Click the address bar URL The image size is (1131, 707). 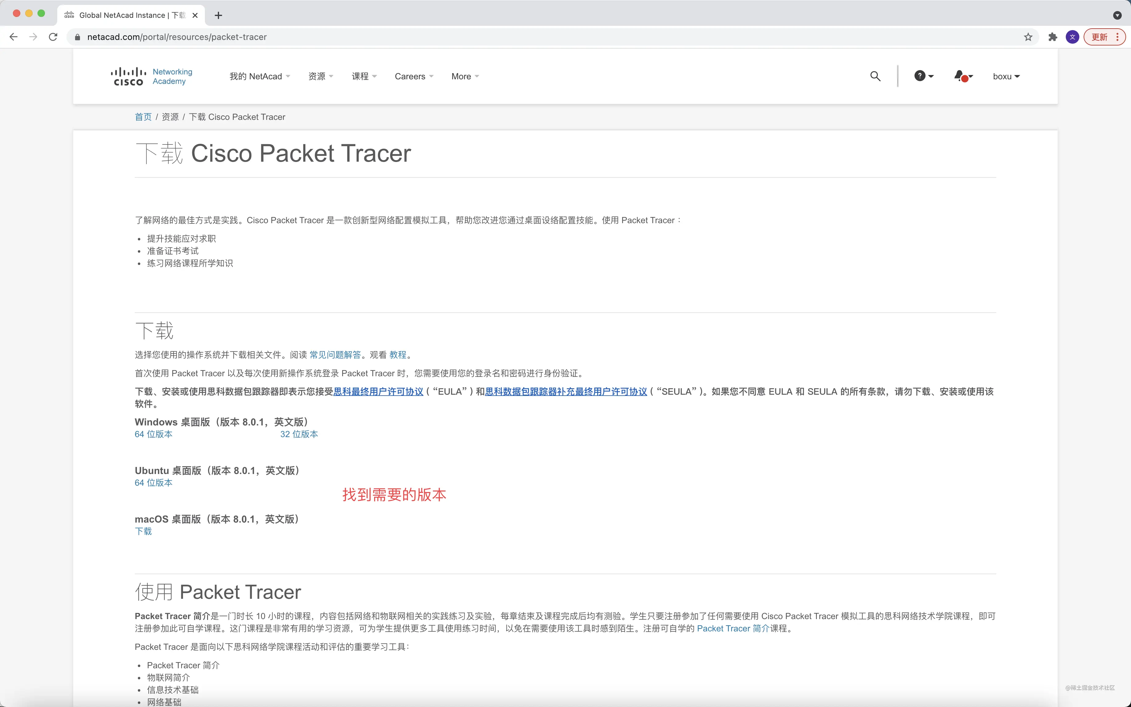click(x=177, y=37)
